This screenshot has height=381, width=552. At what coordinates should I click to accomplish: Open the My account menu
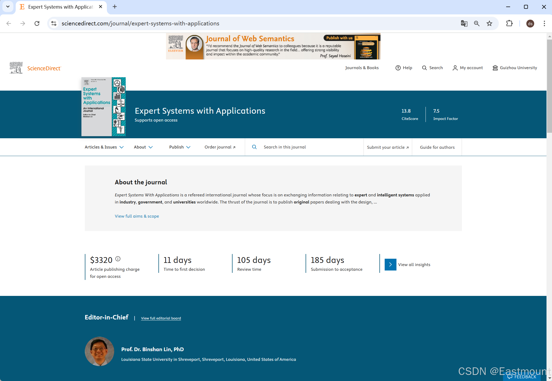pos(468,68)
